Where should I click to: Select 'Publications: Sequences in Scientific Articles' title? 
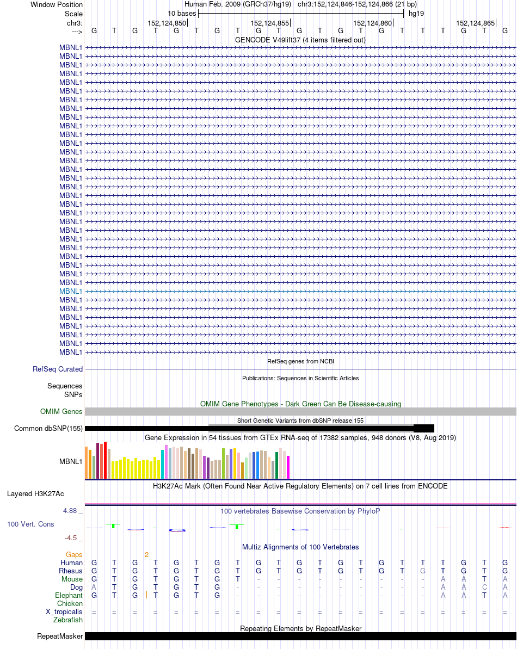pos(300,378)
